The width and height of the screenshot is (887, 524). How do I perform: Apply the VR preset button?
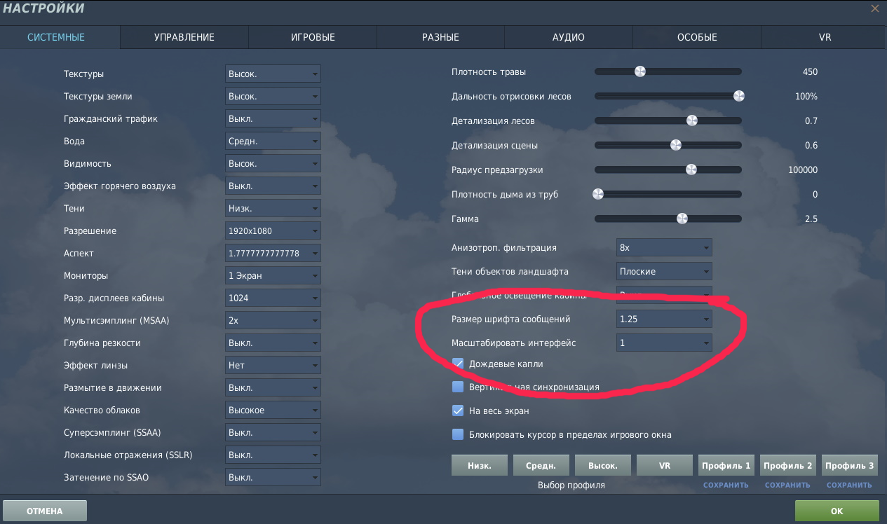tap(664, 466)
